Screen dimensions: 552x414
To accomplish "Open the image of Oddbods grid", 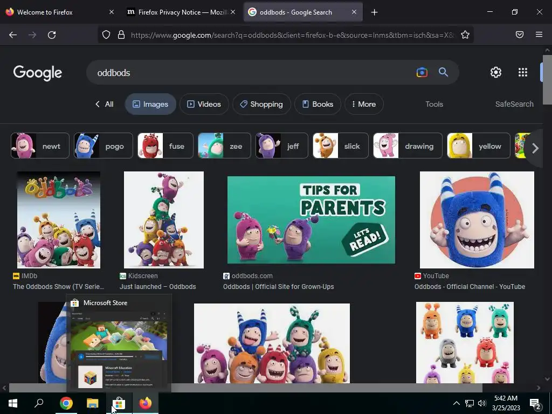I will (x=465, y=342).
